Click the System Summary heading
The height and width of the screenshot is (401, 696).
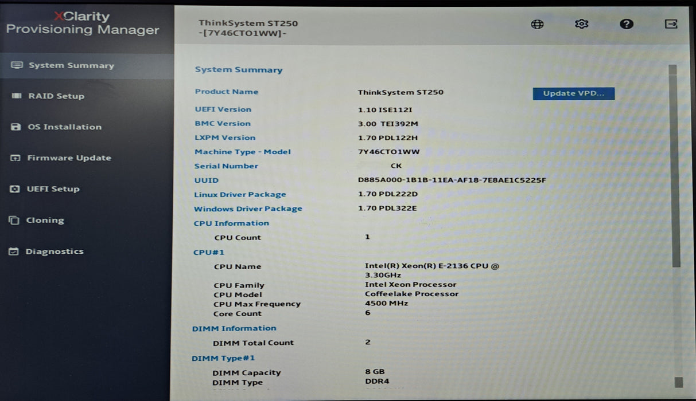click(239, 70)
